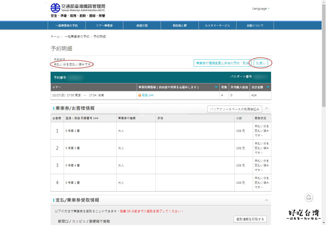Open the 時刻表と駅 menu
This screenshot has width=326, height=225.
point(180,26)
